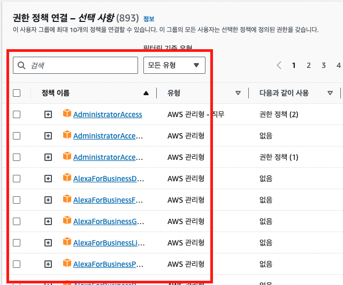Enable the AlexaForBusinessP… policy checkbox
The width and height of the screenshot is (343, 285).
click(17, 265)
